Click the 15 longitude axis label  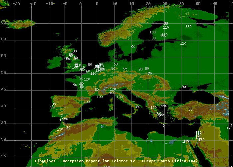pyautogui.click(x=131, y=4)
